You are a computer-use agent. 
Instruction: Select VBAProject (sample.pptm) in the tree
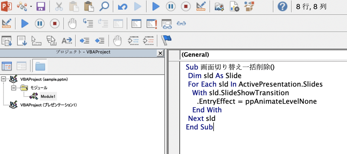(44, 79)
